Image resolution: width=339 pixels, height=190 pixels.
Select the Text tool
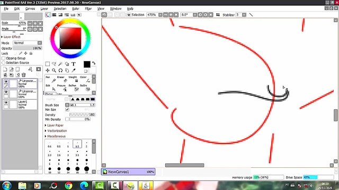pos(74,64)
